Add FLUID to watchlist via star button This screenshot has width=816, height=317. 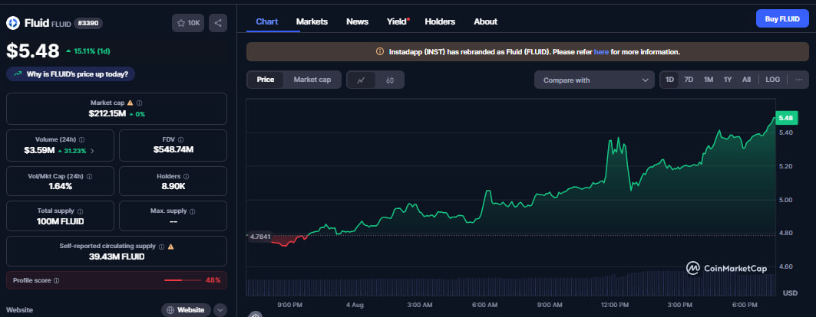click(188, 23)
